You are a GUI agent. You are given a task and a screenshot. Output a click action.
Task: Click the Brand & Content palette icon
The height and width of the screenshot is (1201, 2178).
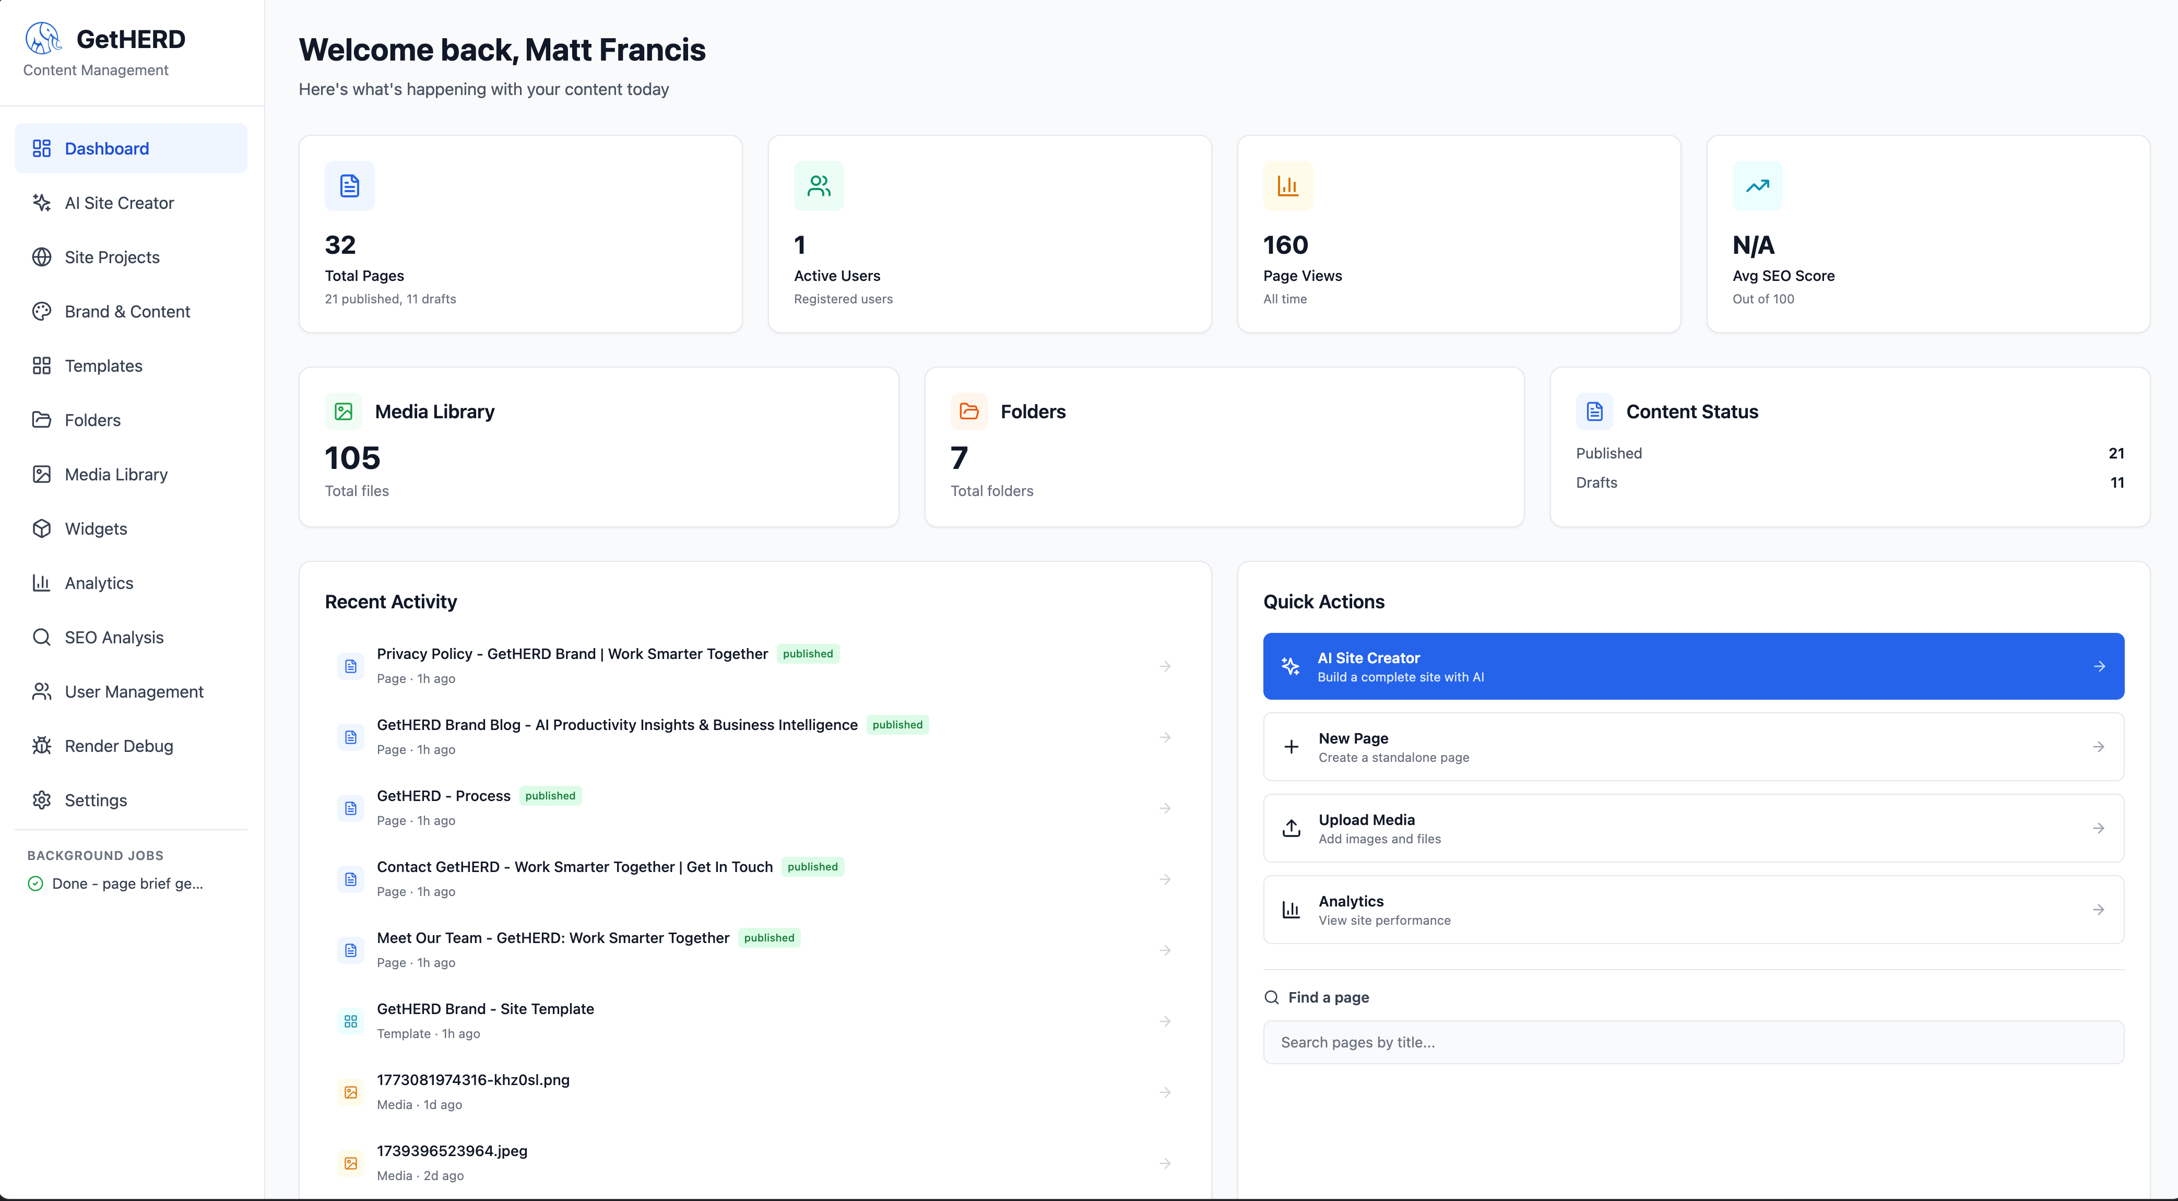[41, 311]
